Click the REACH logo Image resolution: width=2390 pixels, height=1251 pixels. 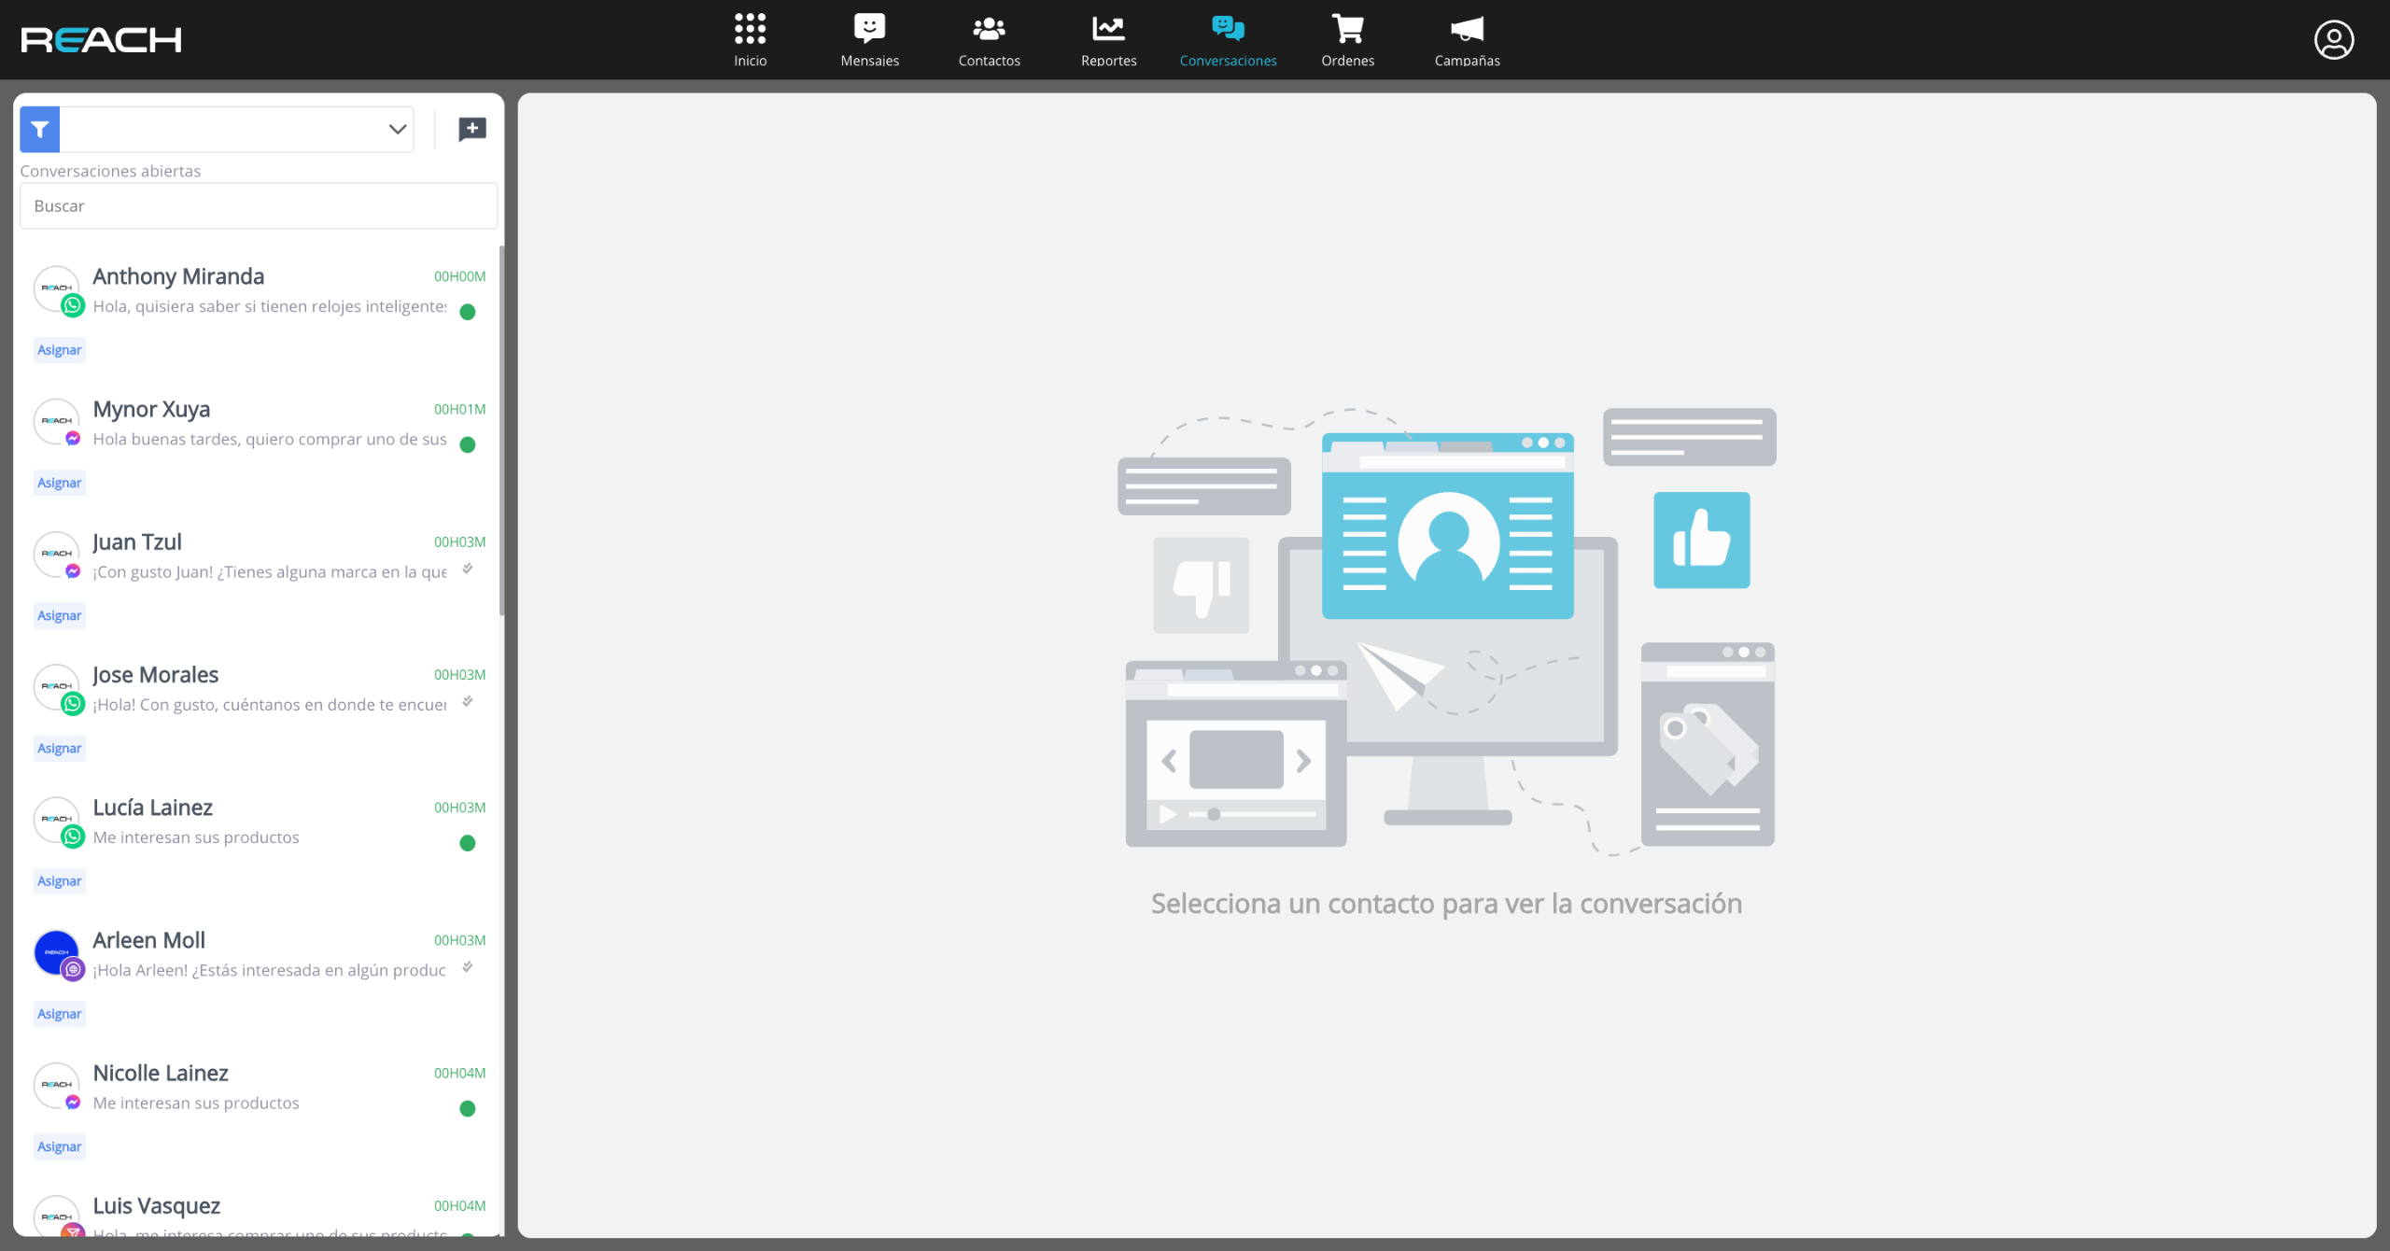point(101,40)
